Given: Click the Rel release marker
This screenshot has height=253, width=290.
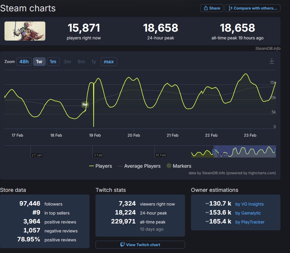Looking at the screenshot, I should pos(85,104).
